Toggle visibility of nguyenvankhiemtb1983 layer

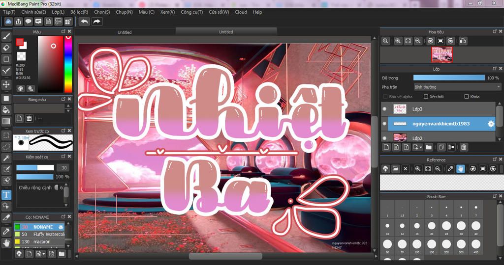coord(384,124)
